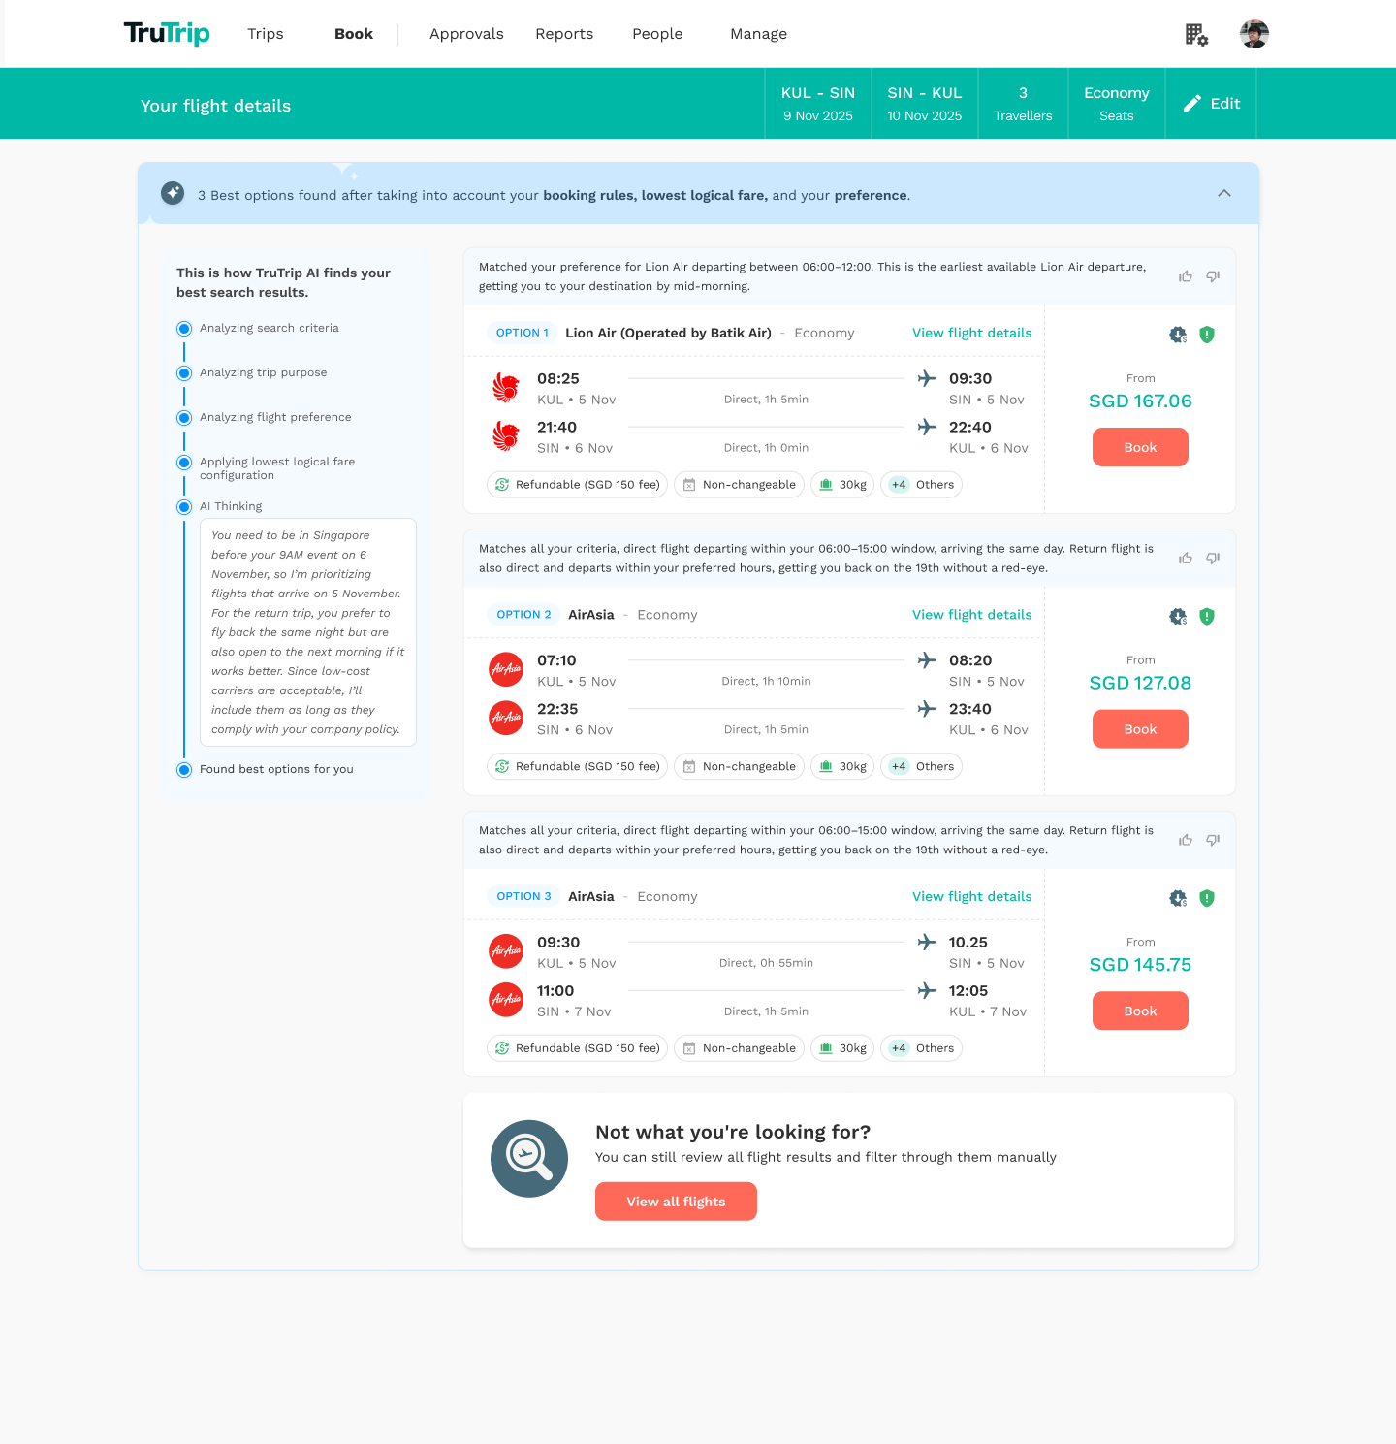Viewport: 1396px width, 1444px height.
Task: Click AirAsia logo on 09:30 flight
Action: coord(506,951)
